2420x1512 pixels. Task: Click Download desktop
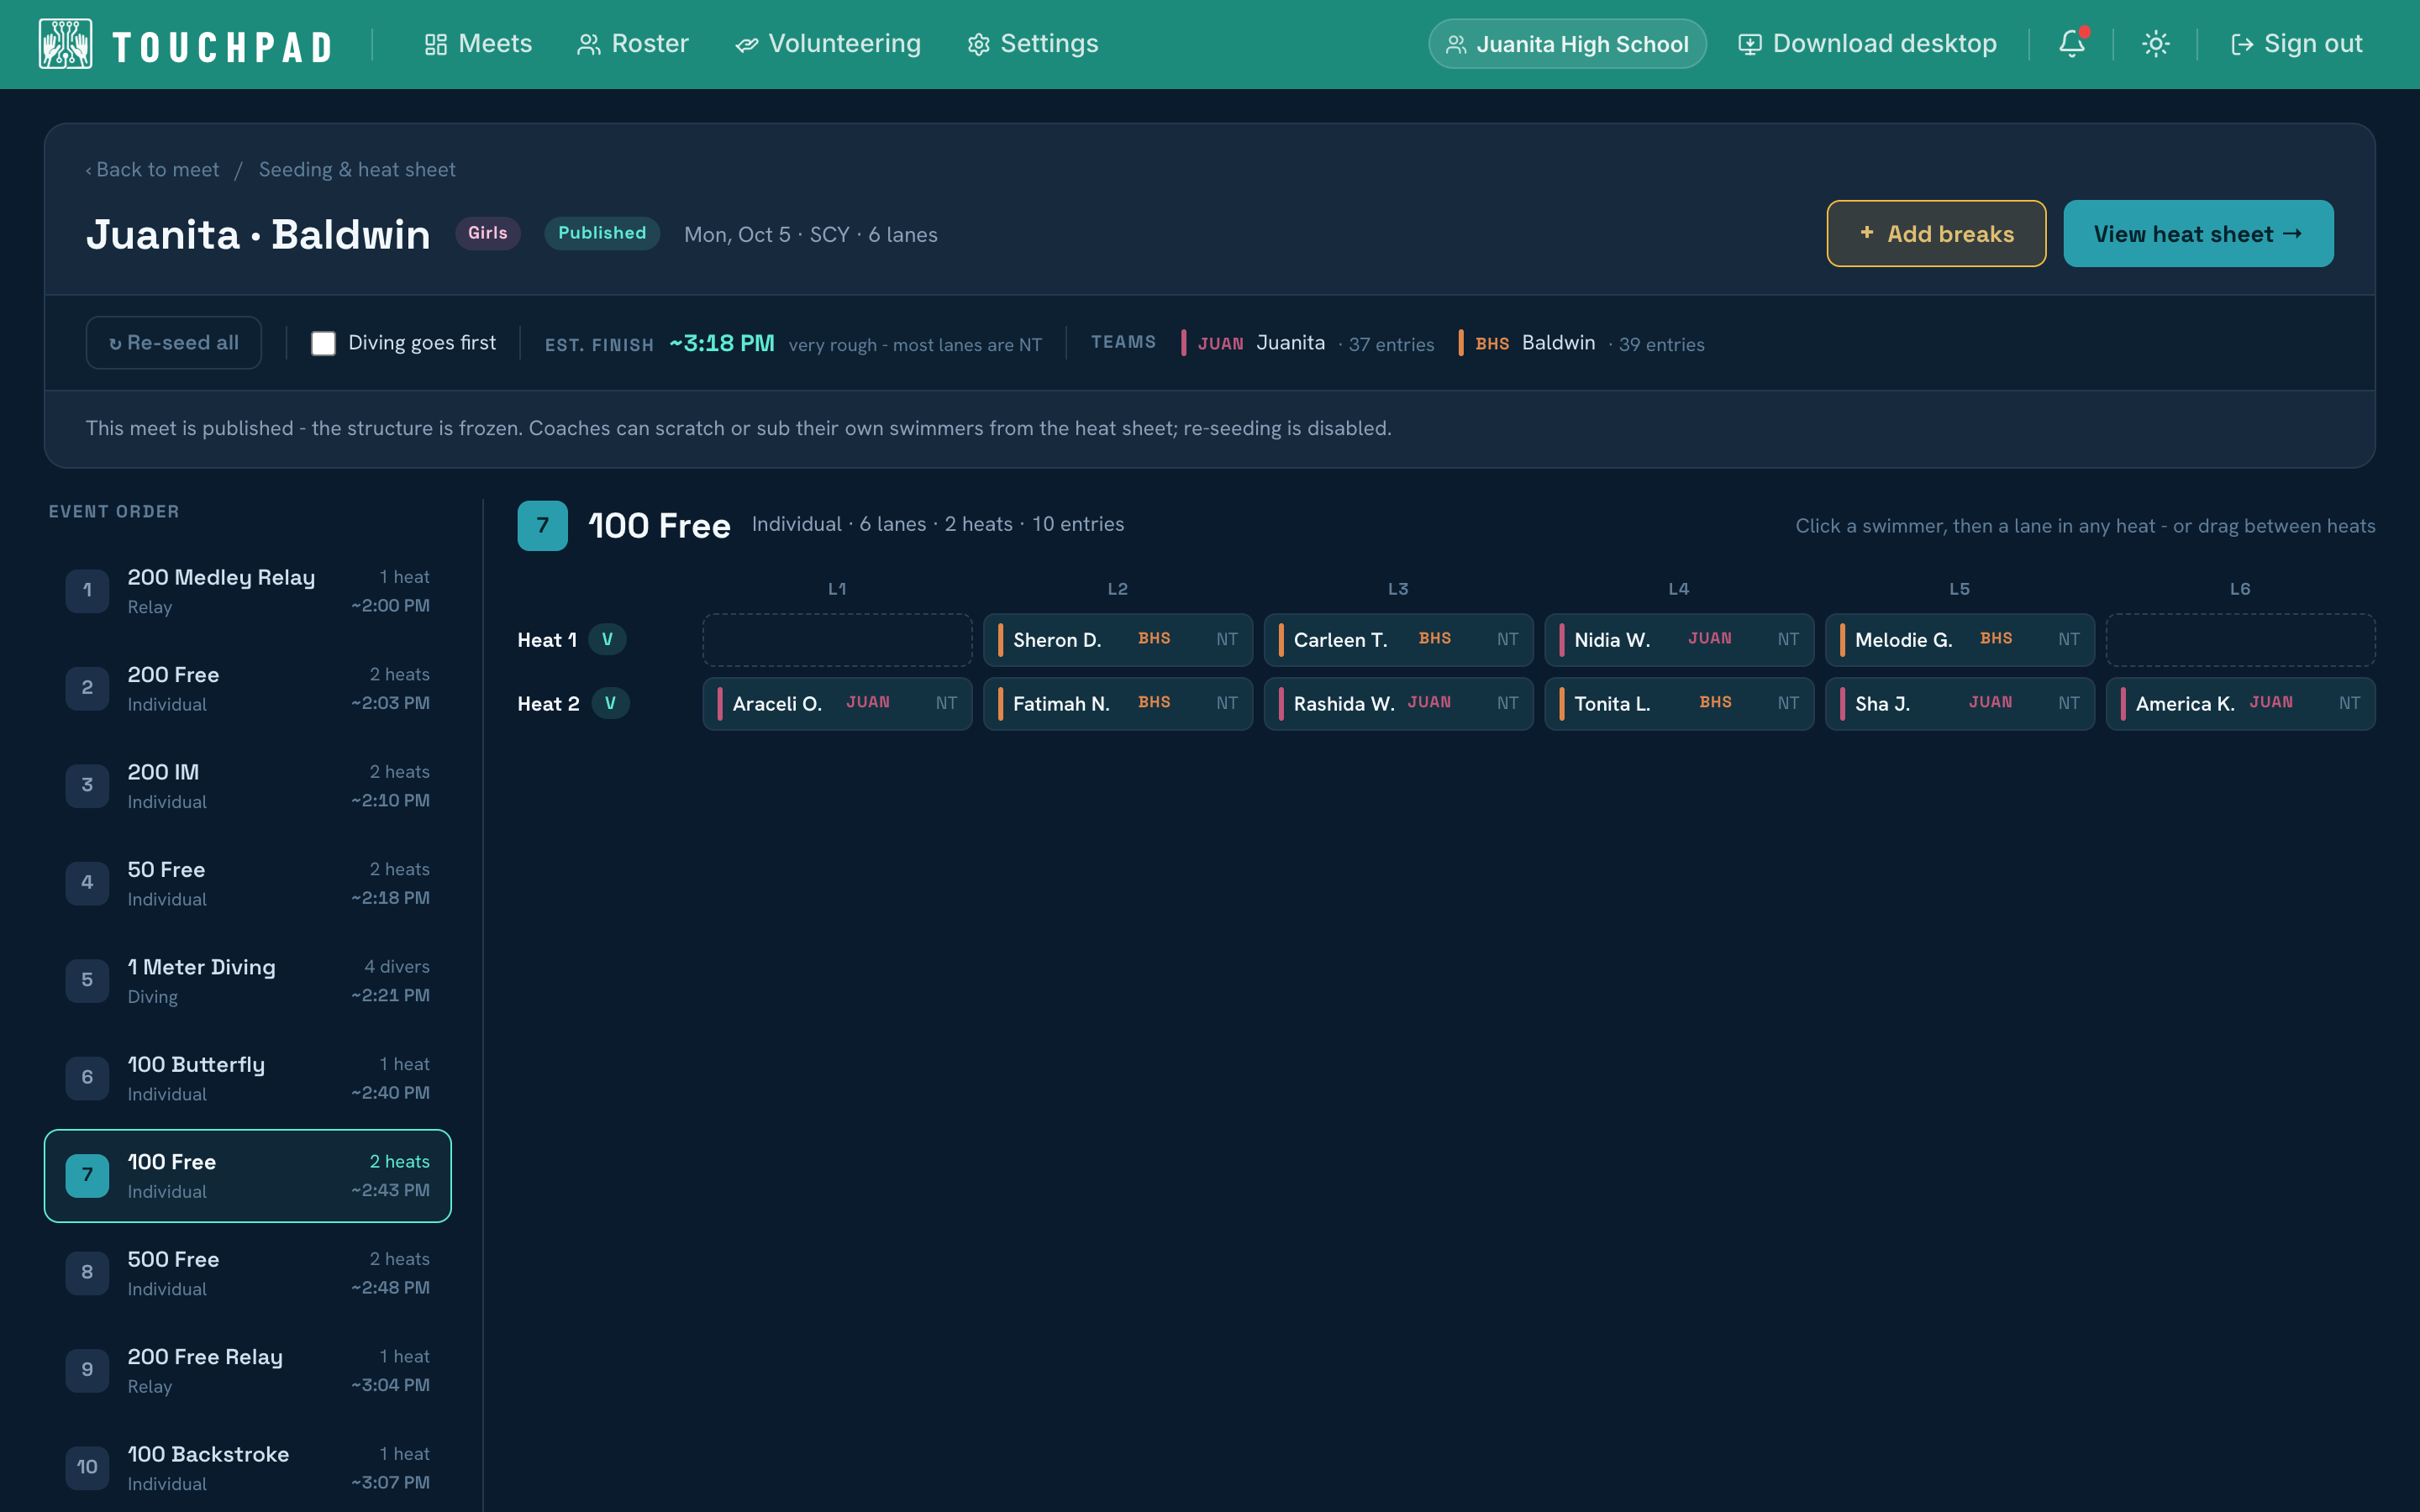tap(1867, 44)
